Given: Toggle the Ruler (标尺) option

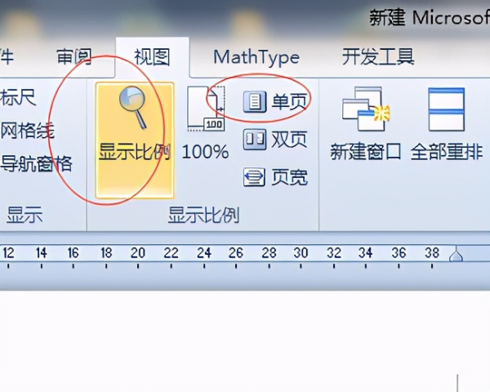Looking at the screenshot, I should pos(18,97).
